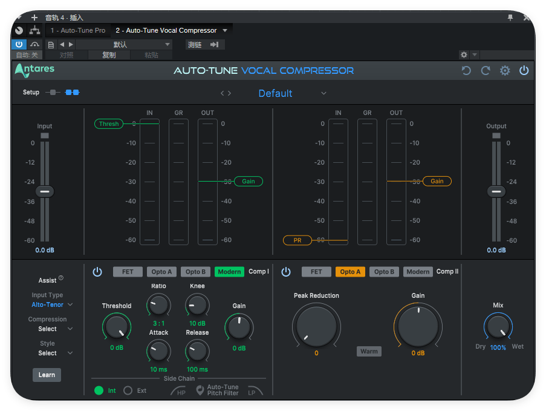Toggle Comp II power button
Image resolution: width=546 pixels, height=411 pixels.
pos(286,272)
